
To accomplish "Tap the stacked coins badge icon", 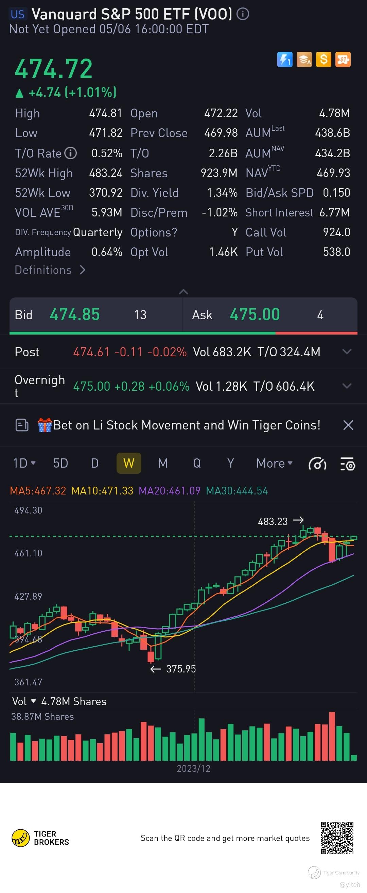I will [x=304, y=60].
